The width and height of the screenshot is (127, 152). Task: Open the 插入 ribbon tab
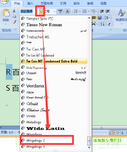tap(30, 4)
